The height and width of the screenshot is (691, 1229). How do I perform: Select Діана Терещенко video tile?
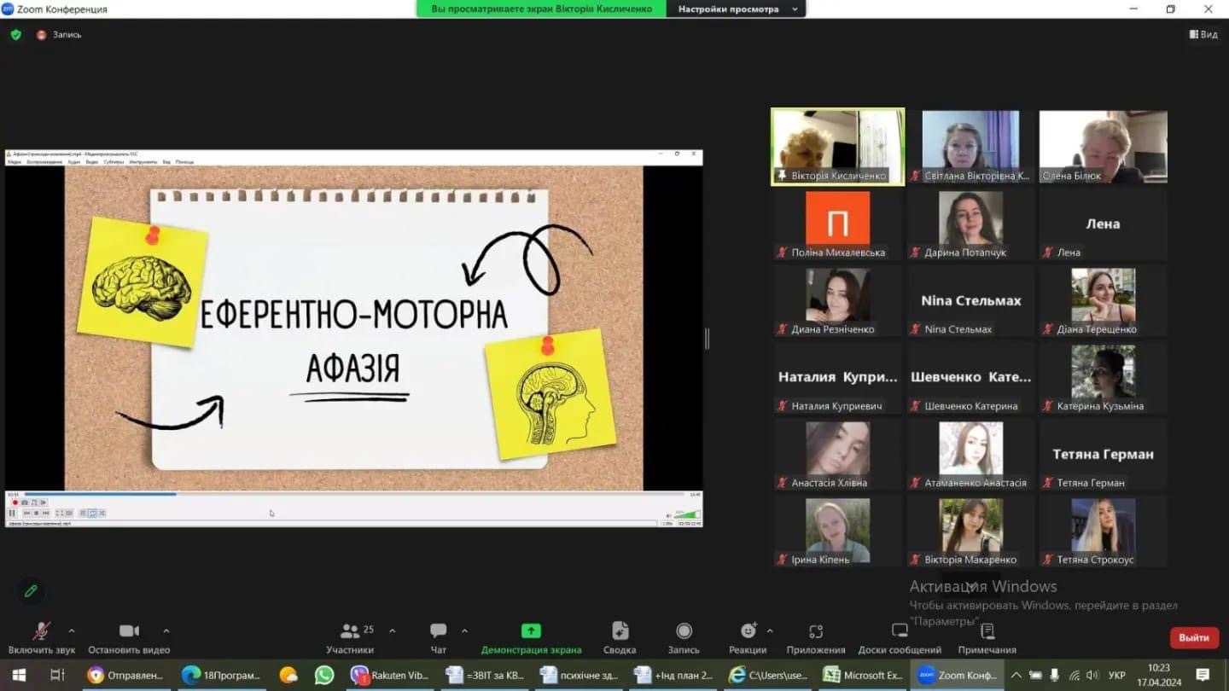coord(1103,300)
